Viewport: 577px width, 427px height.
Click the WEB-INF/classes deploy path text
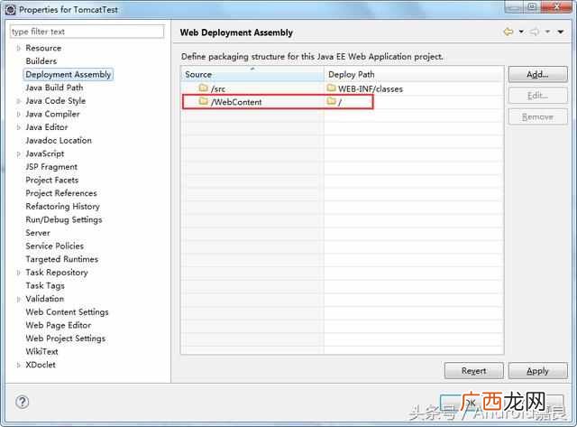pos(371,88)
